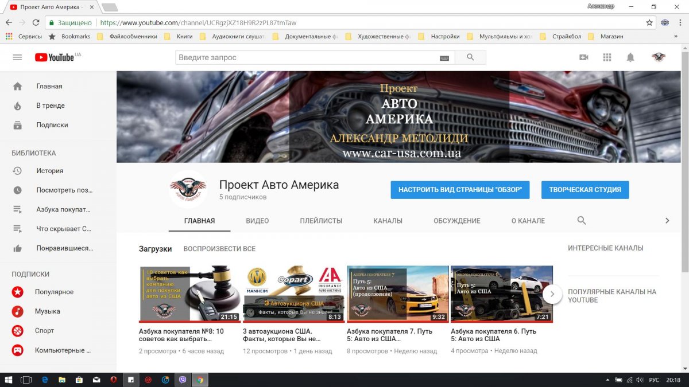Open thumbnail of Азбука покупателя №8 video
The height and width of the screenshot is (387, 689).
coord(189,294)
